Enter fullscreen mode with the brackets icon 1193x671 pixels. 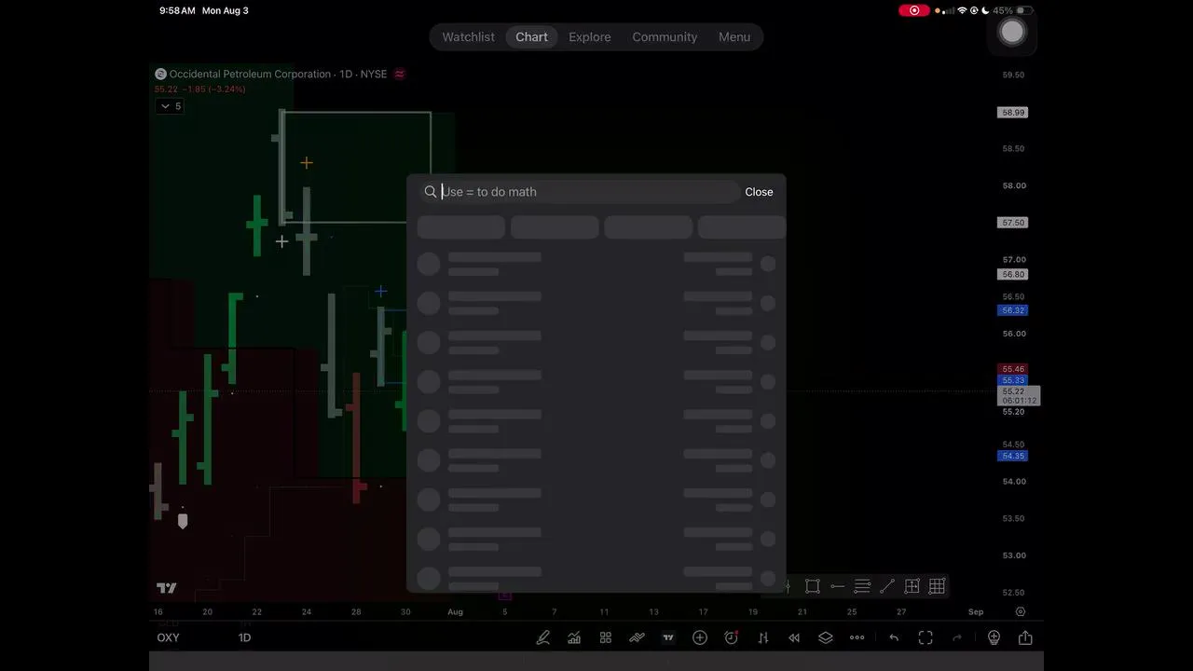pyautogui.click(x=926, y=637)
